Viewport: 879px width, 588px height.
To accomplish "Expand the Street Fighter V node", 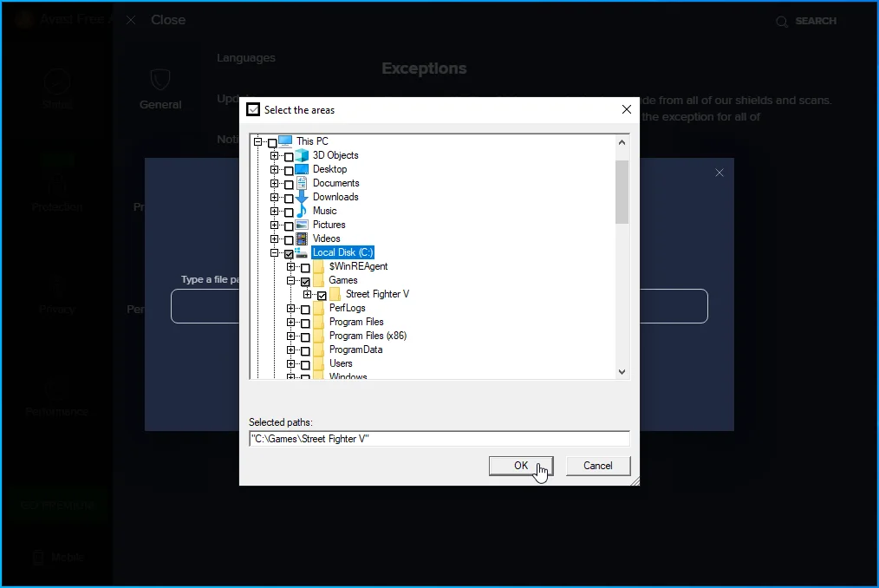I will (x=307, y=295).
